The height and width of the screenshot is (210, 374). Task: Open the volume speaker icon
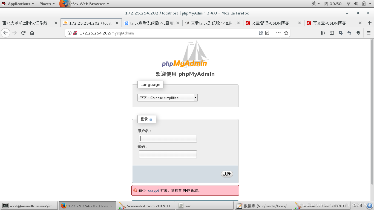click(x=356, y=4)
